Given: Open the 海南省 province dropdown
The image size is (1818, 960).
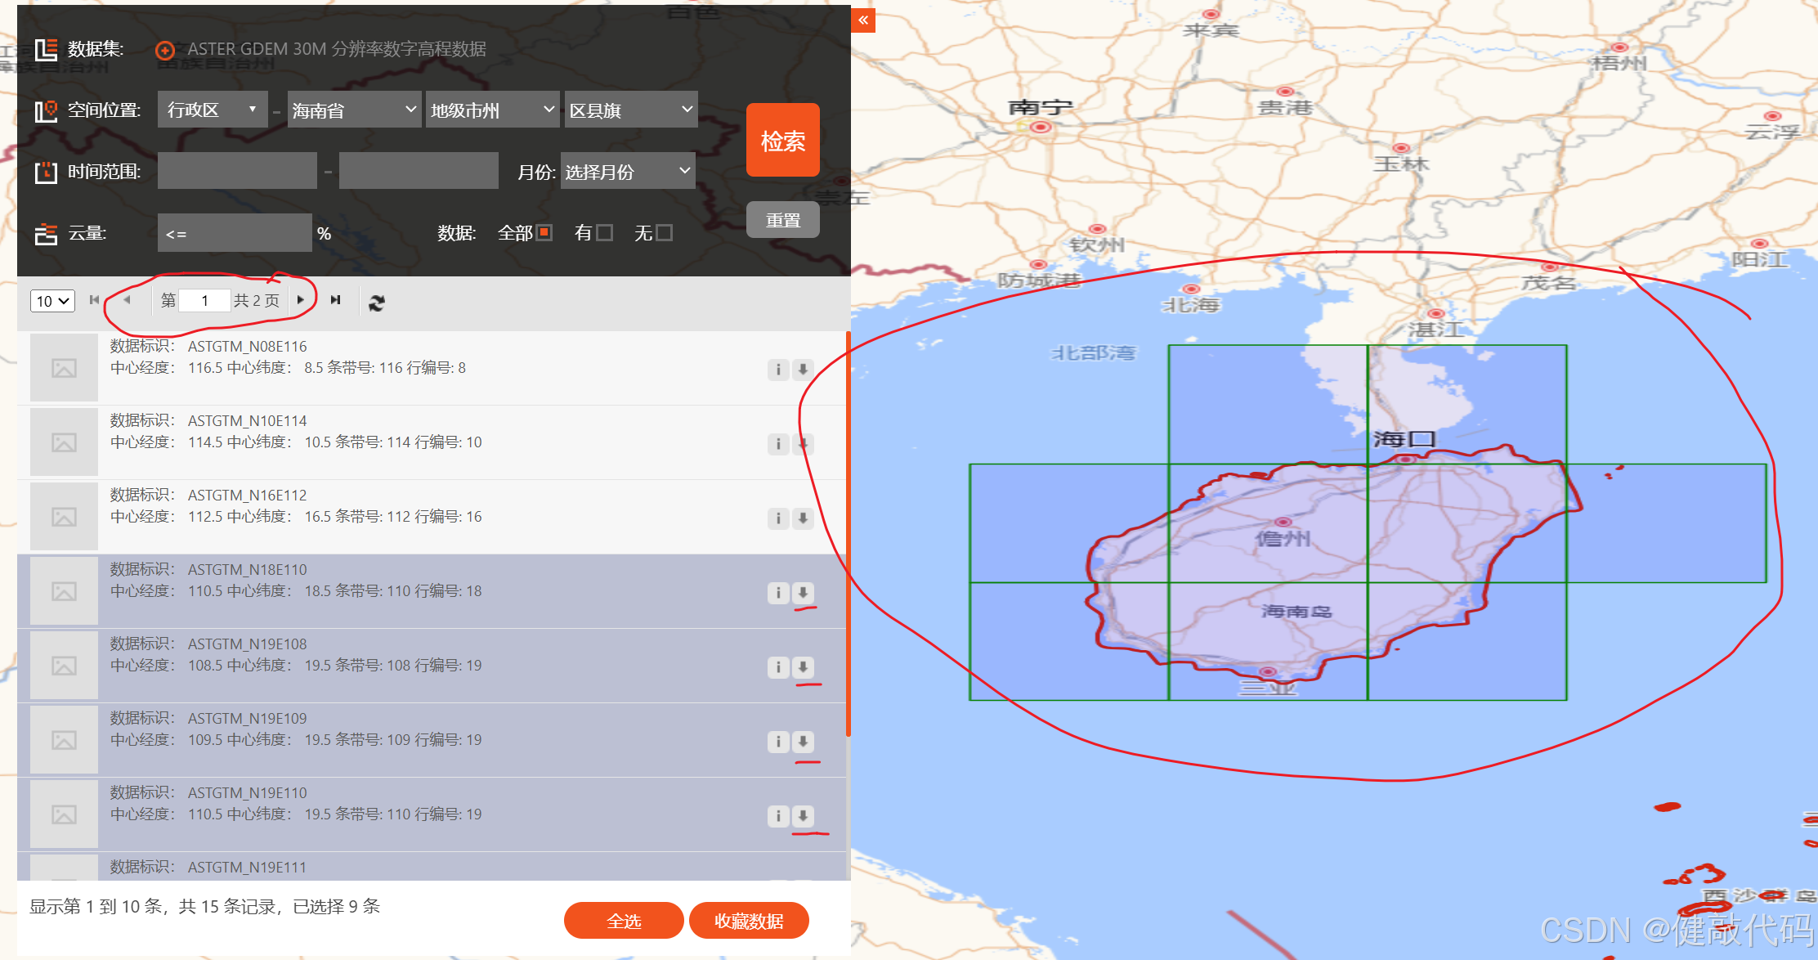Looking at the screenshot, I should pos(354,110).
